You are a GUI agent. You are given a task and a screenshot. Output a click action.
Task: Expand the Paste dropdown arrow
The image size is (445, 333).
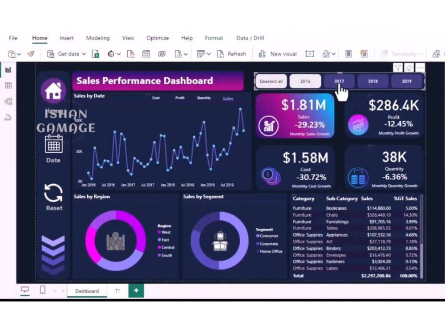click(19, 54)
